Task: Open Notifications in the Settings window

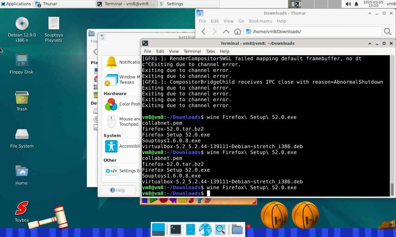Action: (x=123, y=62)
